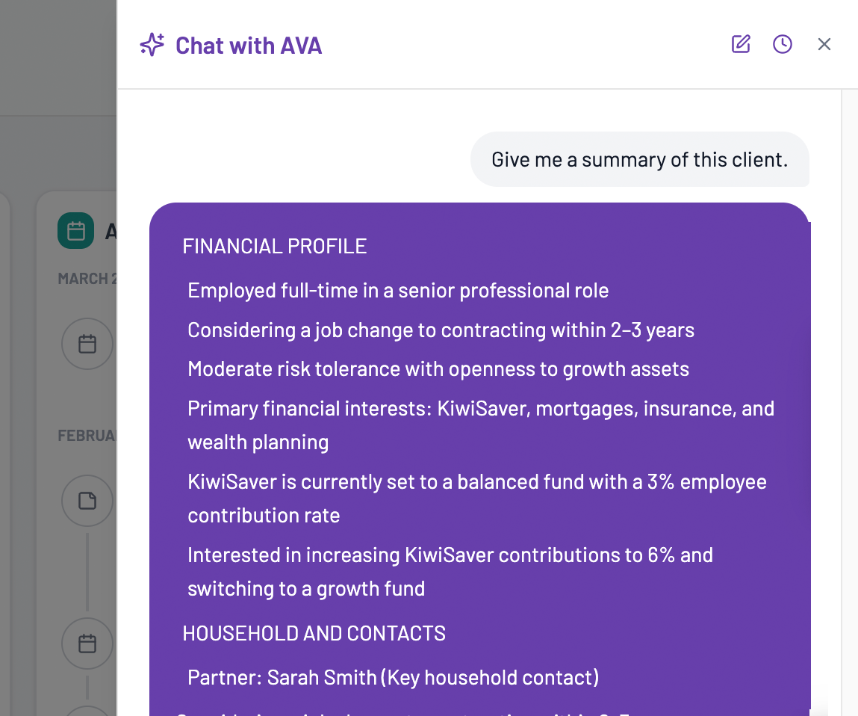Select the March calendar event icon
The height and width of the screenshot is (716, 858).
coord(87,344)
